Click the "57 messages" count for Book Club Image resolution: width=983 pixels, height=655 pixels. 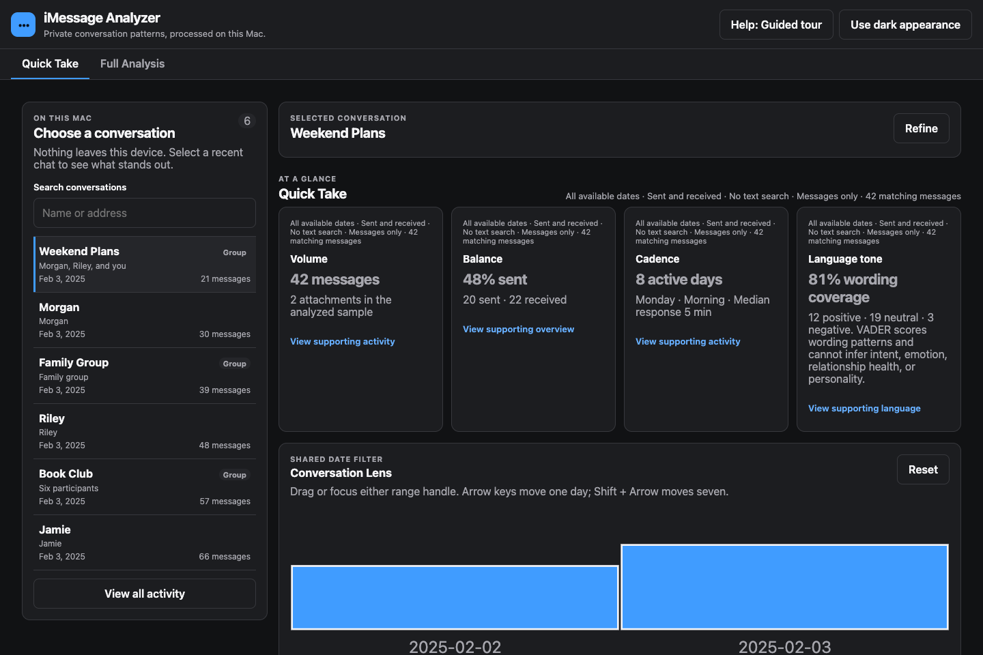click(225, 501)
